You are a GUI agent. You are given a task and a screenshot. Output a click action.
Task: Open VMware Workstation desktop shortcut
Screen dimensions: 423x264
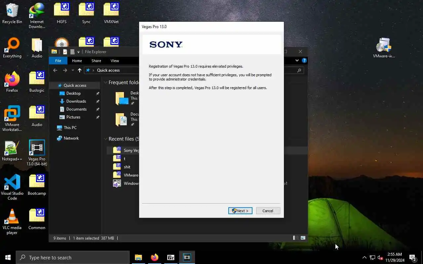click(x=12, y=119)
